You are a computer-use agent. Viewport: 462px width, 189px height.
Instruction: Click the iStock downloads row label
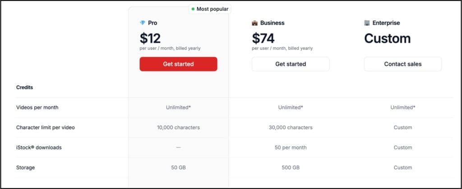click(x=39, y=147)
